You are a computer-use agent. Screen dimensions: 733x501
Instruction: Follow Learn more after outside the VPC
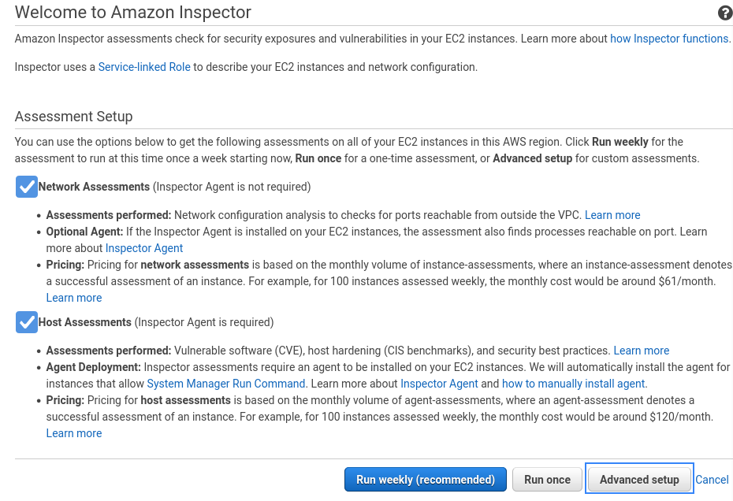[x=612, y=215]
